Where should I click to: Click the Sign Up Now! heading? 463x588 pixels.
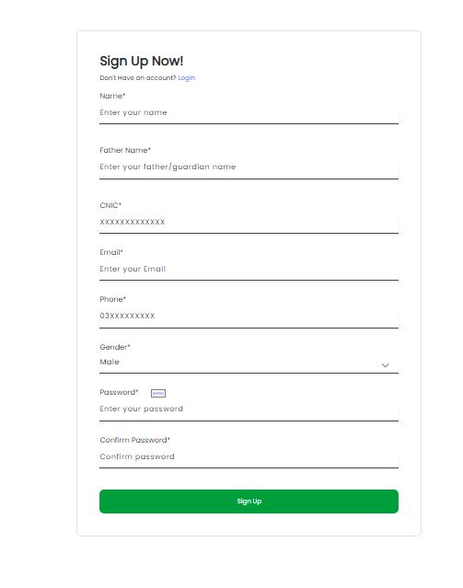[x=142, y=61]
